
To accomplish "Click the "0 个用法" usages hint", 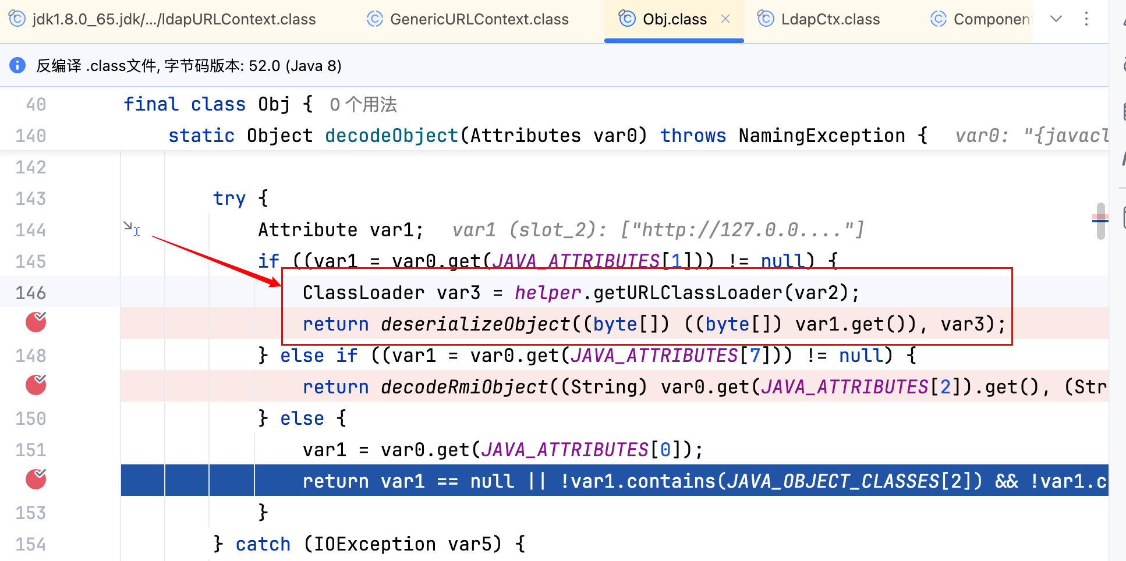I will coord(363,105).
